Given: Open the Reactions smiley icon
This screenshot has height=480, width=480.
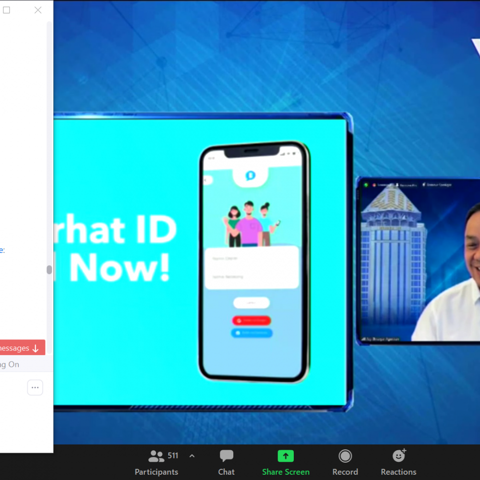Looking at the screenshot, I should [x=398, y=456].
